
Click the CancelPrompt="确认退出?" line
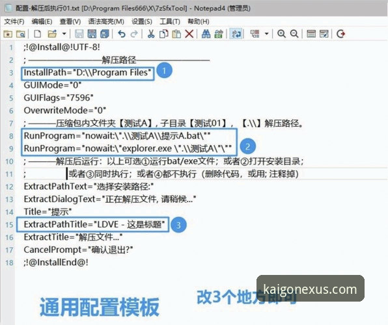tap(78, 250)
